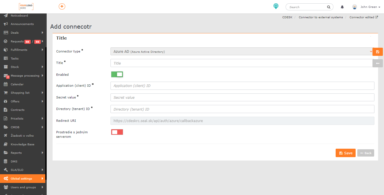Click the Contracts document icon
Image resolution: width=384 pixels, height=195 pixels.
(x=6, y=110)
